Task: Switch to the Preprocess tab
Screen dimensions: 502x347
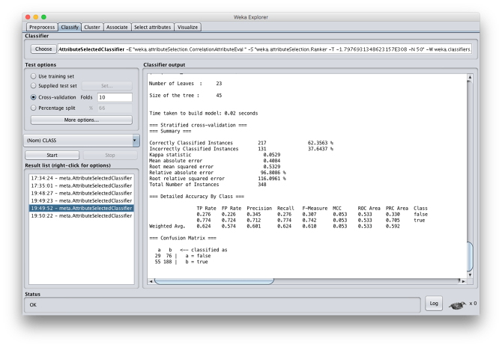Action: (41, 26)
